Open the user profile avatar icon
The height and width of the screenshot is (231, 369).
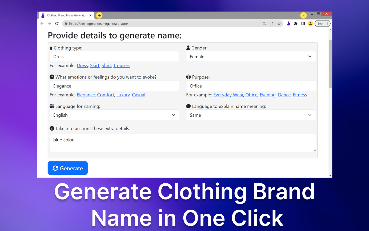[x=310, y=24]
